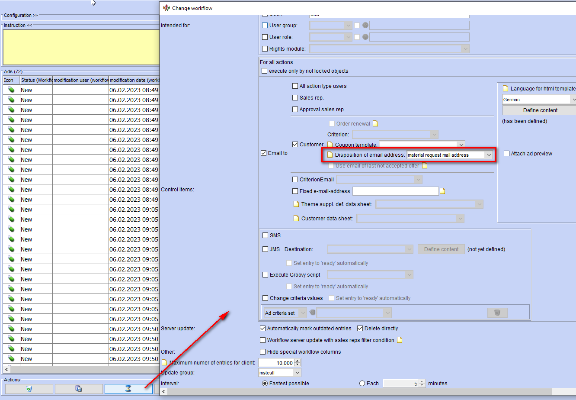576x400 pixels.
Task: Click the note icon beside Fixed e-mail-address field
Action: tap(442, 191)
